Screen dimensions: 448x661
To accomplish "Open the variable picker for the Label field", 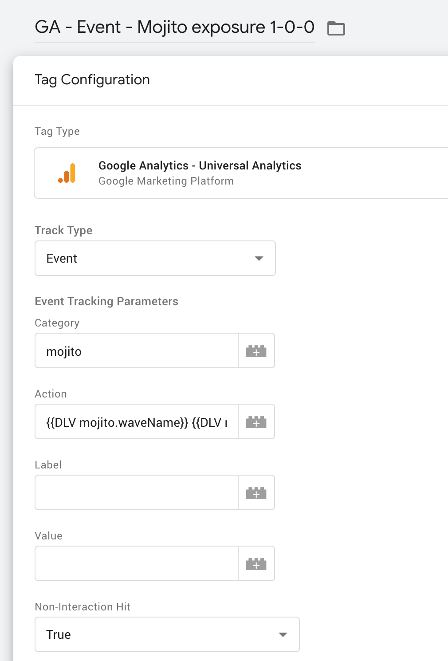I will click(x=256, y=492).
